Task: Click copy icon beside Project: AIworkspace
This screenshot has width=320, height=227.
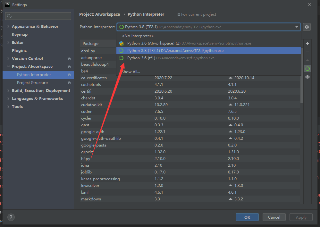Action: click(69, 67)
